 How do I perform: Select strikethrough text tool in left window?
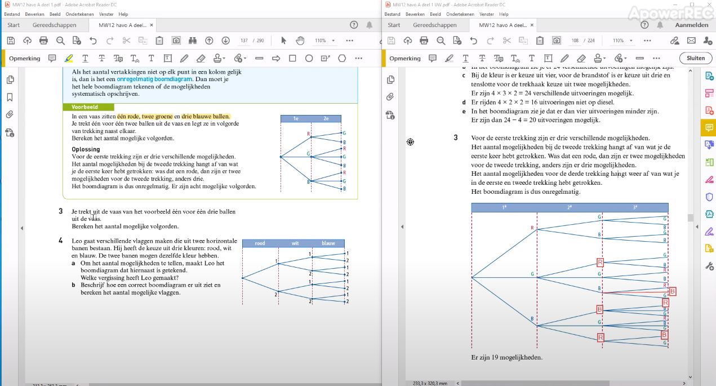click(x=101, y=58)
